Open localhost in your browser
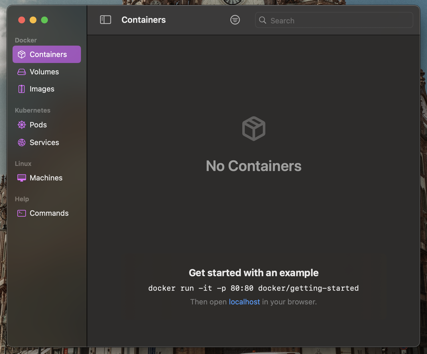Viewport: 427px width, 354px height. coord(244,302)
